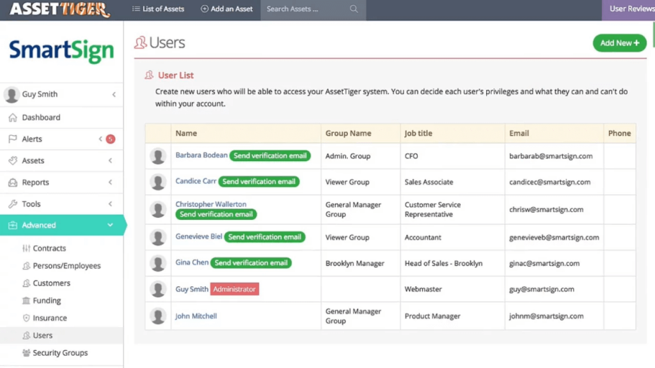
Task: Expand the Guy Smith profile menu
Action: pyautogui.click(x=113, y=94)
